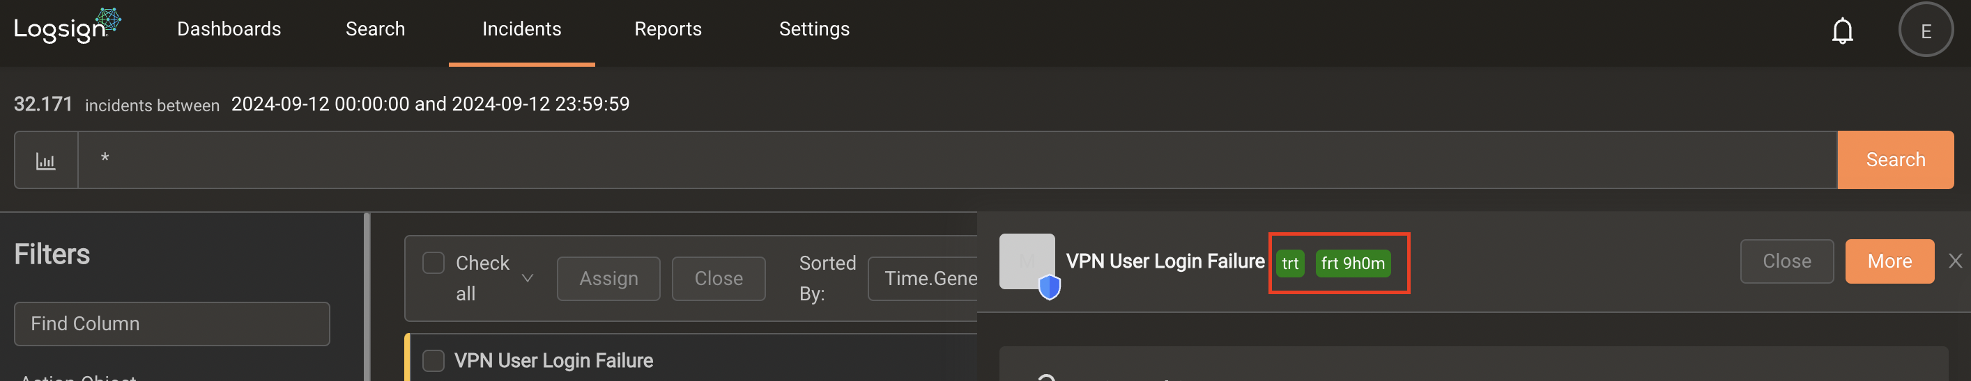
Task: Expand the Check all dropdown chevron
Action: (x=527, y=278)
